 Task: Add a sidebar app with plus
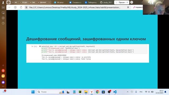[x=3, y=65]
